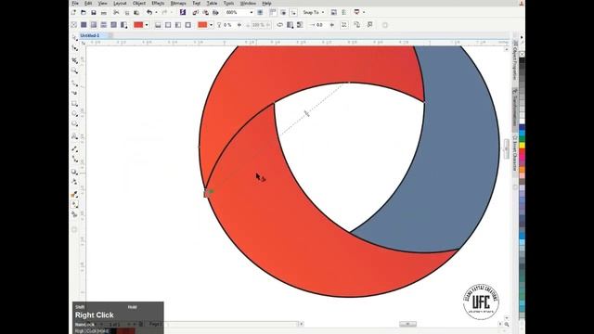The image size is (594, 334).
Task: Click the Cut scissors icon
Action: tap(116, 12)
